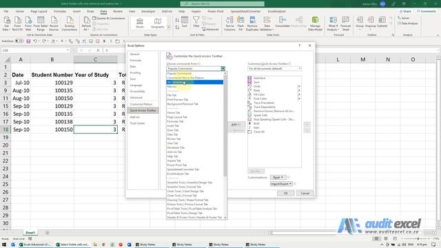The image size is (441, 248).
Task: Open the Review ribbon tab
Action: coord(118,11)
